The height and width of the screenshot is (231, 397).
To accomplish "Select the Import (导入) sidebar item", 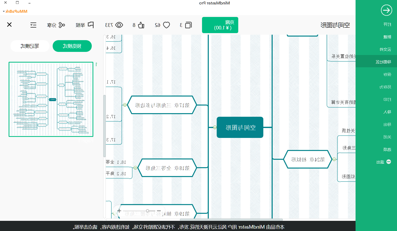I will (x=387, y=112).
